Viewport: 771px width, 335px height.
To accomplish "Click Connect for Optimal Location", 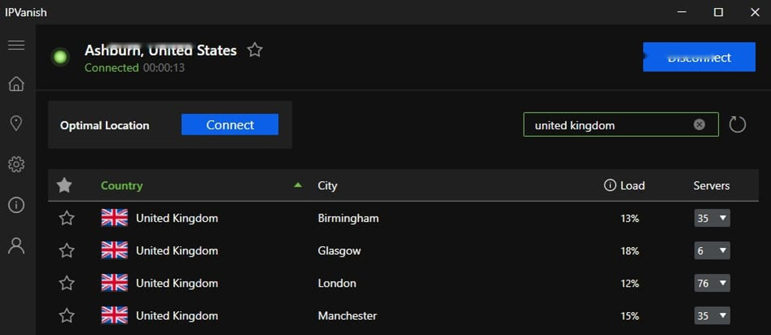I will click(229, 125).
